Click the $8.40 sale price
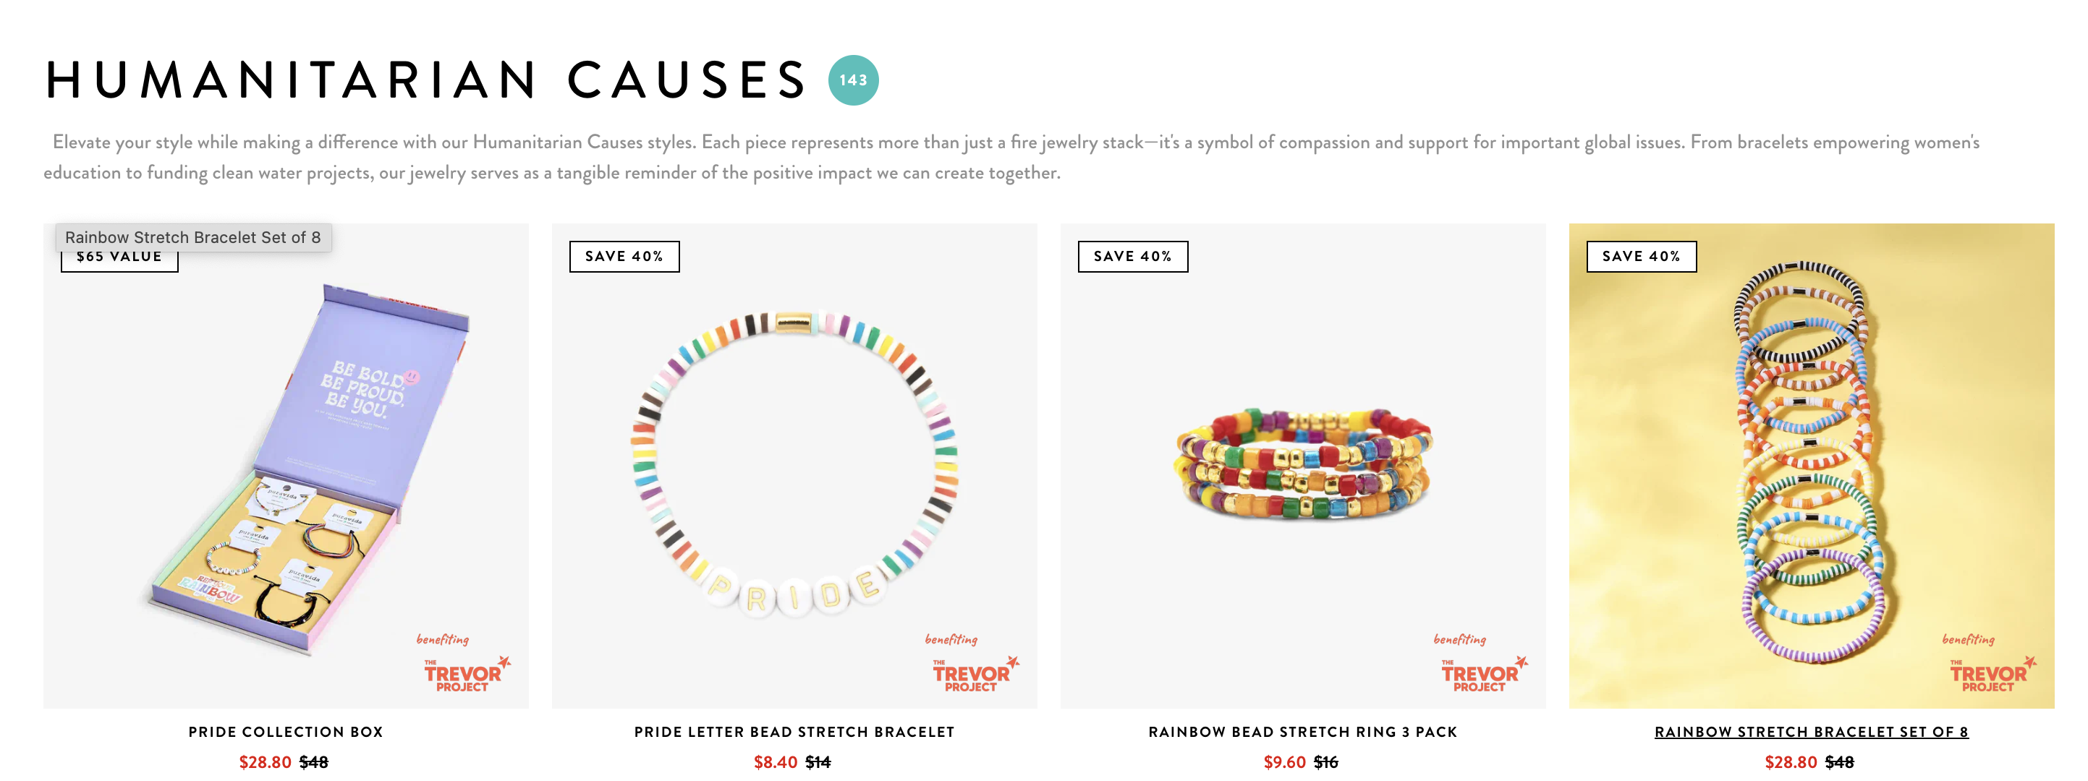 [x=775, y=762]
